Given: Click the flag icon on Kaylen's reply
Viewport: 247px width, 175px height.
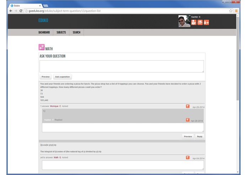Looking at the screenshot, I should [188, 120].
